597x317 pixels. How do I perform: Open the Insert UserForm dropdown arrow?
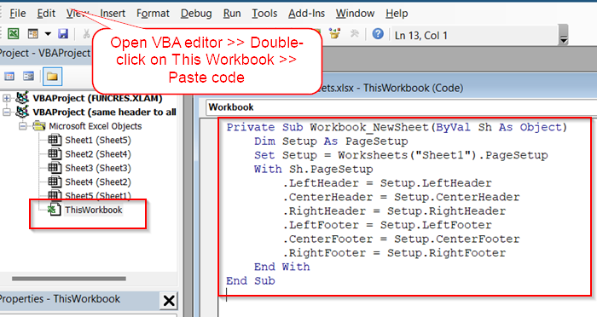48,34
